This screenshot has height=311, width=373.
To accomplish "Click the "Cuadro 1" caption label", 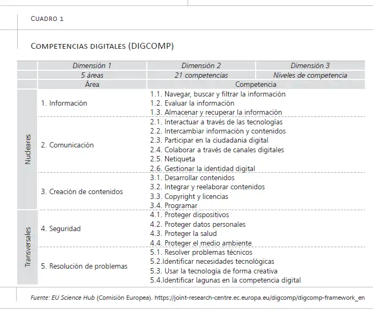I will 47,19.
